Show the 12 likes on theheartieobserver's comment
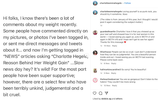Screen dimensions: 158x100 tap(107, 86)
